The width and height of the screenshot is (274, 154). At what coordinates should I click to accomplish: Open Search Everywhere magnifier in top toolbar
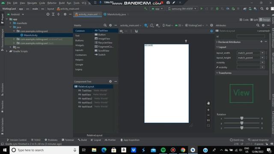pos(262,9)
